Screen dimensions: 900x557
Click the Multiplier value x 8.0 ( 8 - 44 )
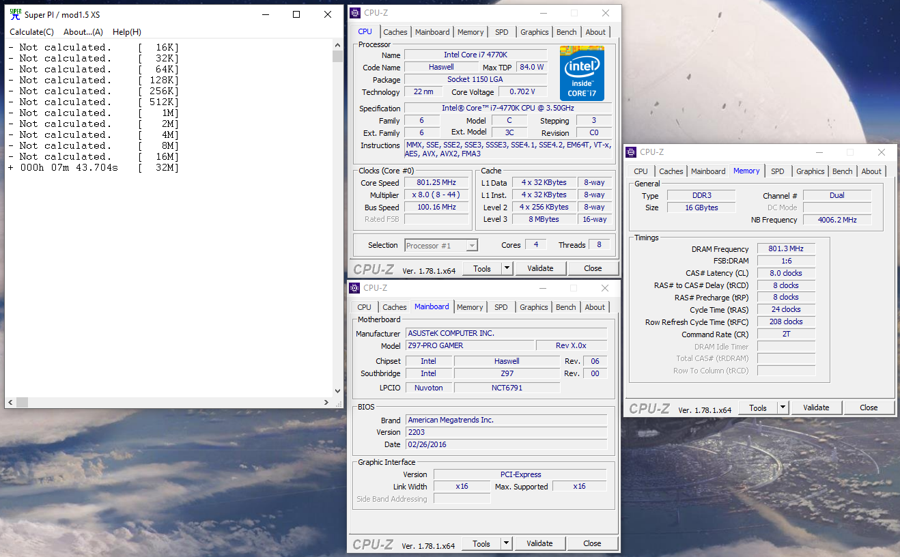[436, 195]
